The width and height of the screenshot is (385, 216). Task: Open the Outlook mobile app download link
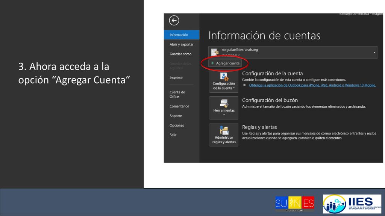pyautogui.click(x=312, y=85)
